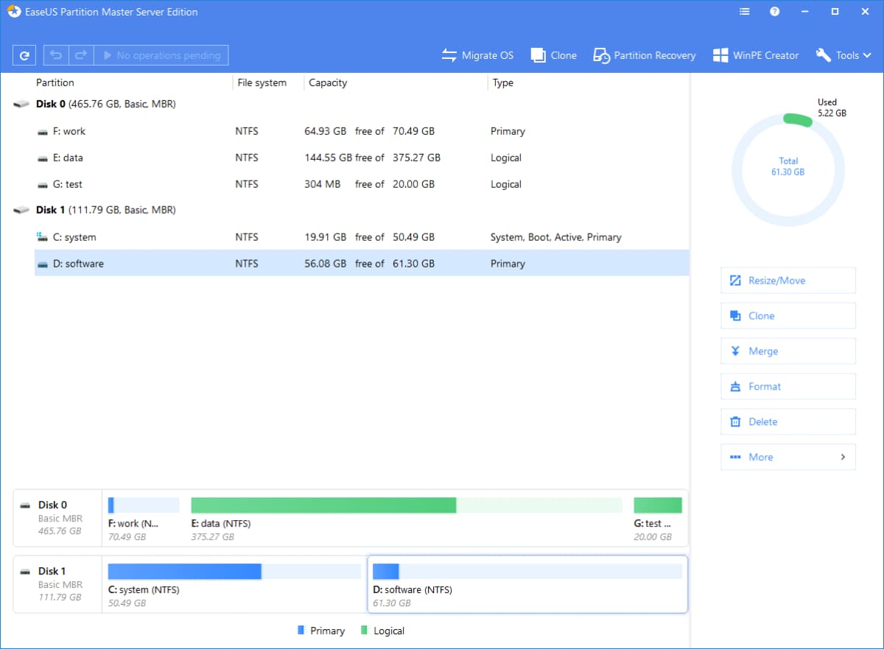Open the task list icon in title bar
884x649 pixels.
tap(745, 12)
